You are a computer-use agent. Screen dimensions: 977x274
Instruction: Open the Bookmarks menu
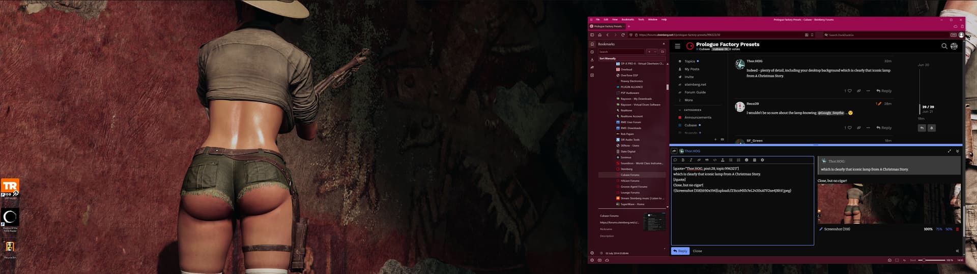(x=628, y=20)
